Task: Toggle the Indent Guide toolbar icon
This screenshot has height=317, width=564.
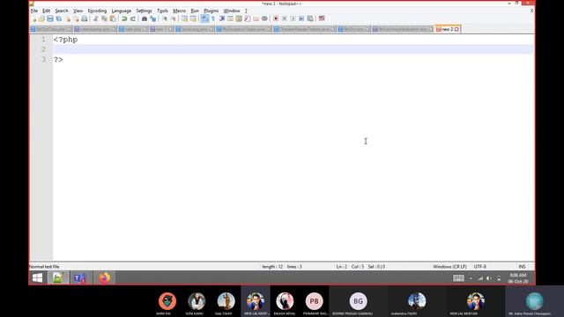Action: [222, 18]
